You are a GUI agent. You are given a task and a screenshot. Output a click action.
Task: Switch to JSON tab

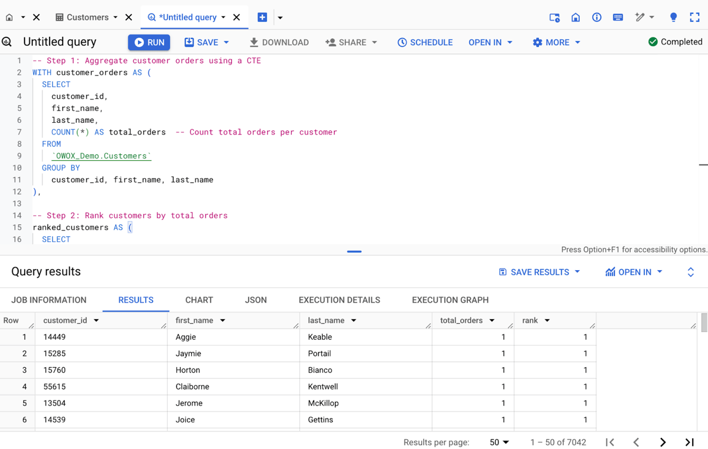pyautogui.click(x=256, y=300)
